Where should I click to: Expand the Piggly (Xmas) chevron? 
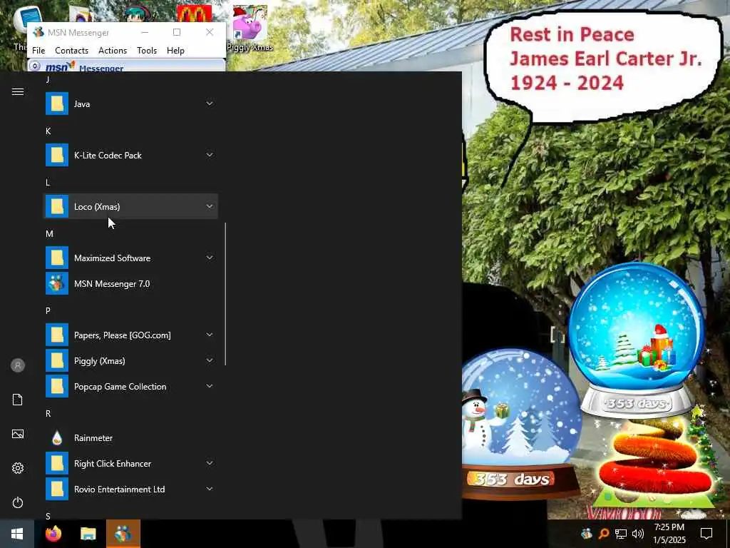pos(210,360)
